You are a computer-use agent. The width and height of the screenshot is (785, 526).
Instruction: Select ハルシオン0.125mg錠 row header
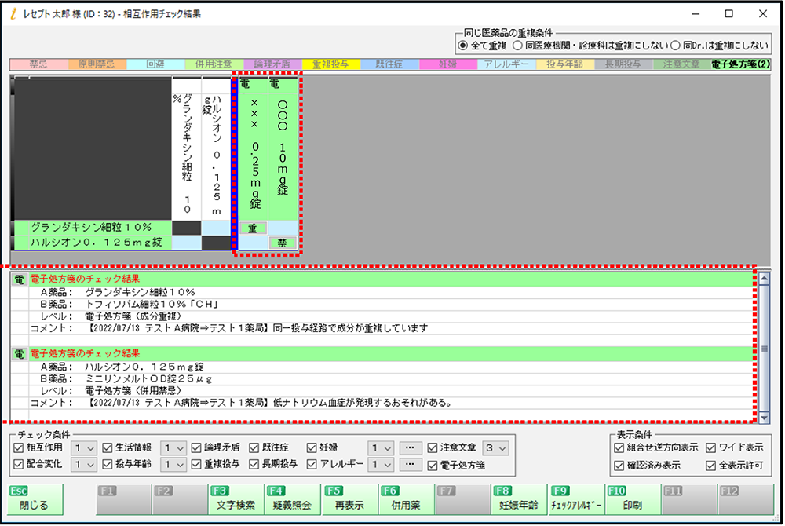click(93, 243)
